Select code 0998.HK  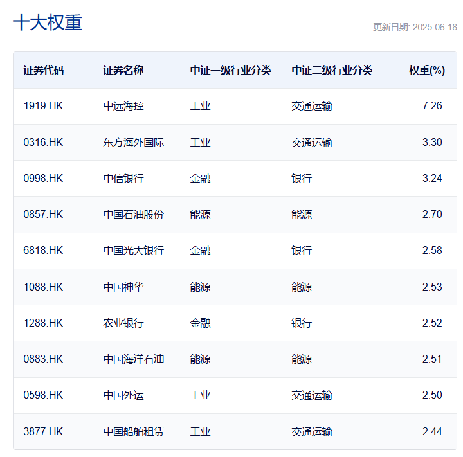[x=44, y=178]
